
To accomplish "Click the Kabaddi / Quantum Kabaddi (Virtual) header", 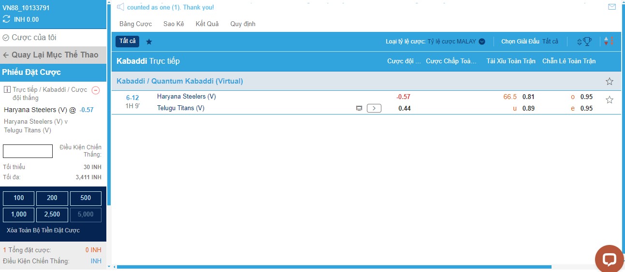I will [x=180, y=81].
